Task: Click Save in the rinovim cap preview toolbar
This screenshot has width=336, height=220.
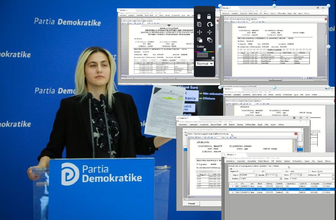Action: [x=198, y=137]
